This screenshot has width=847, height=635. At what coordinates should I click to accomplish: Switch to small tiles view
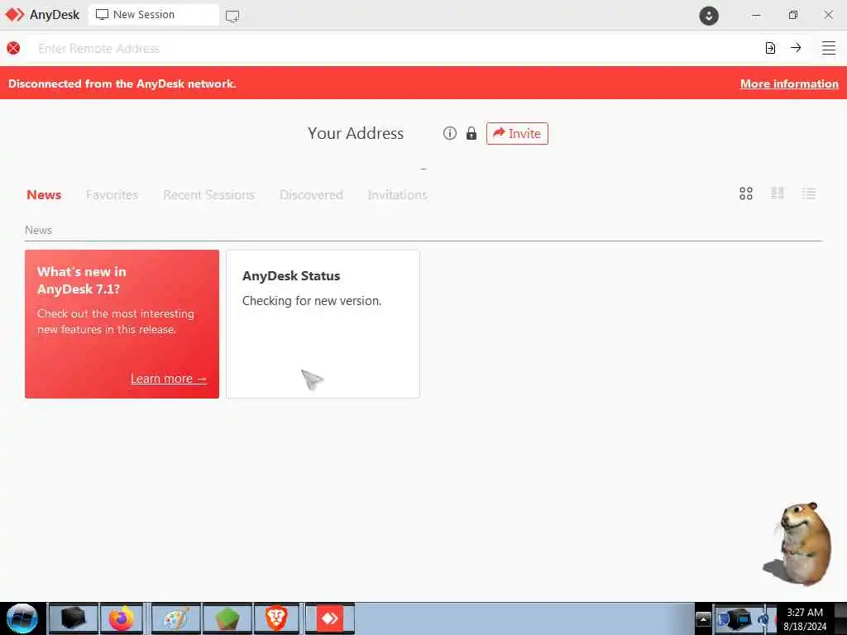point(778,193)
